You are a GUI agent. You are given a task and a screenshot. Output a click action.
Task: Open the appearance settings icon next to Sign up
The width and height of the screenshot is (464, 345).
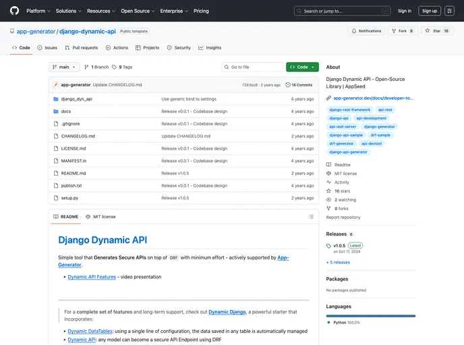[449, 11]
